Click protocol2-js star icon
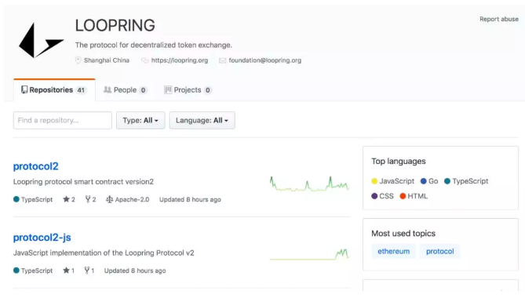 pos(66,271)
